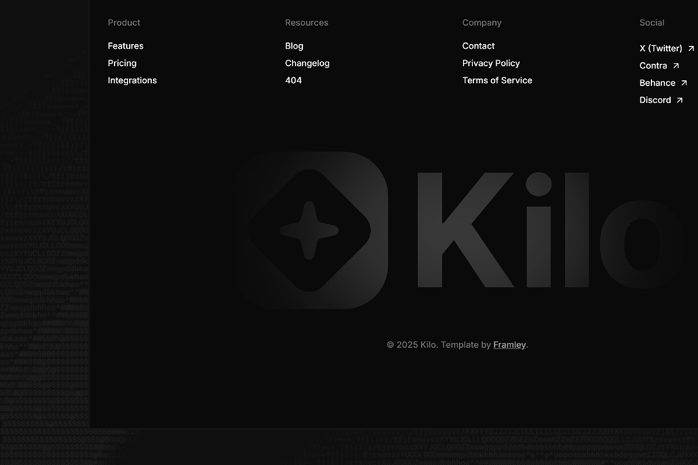Visit the Contra social link
Viewport: 698px width, 465px height.
[x=653, y=66]
